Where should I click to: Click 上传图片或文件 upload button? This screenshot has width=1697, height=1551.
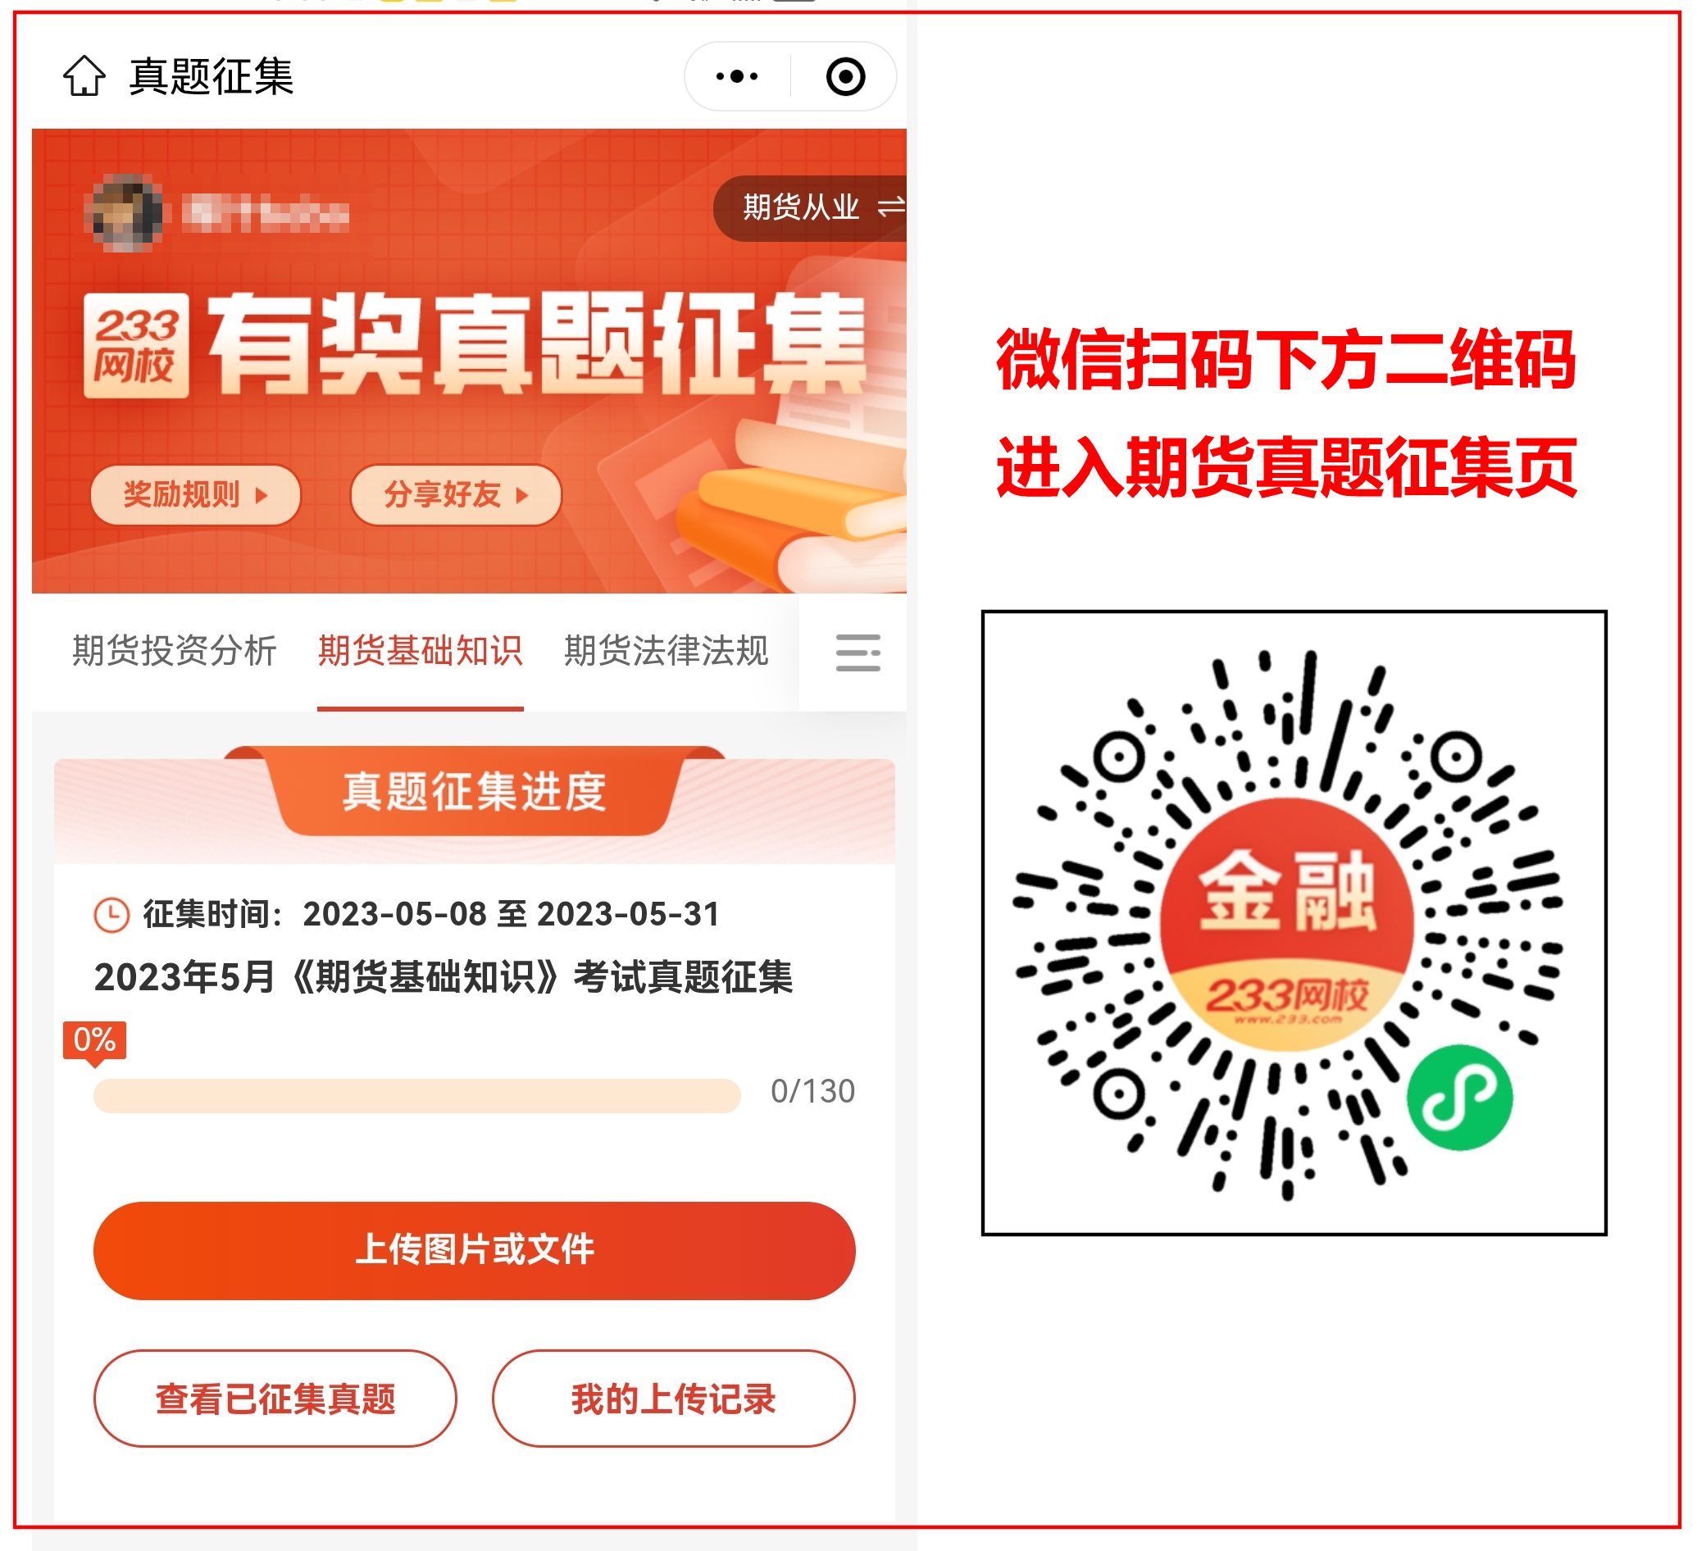pyautogui.click(x=474, y=1251)
